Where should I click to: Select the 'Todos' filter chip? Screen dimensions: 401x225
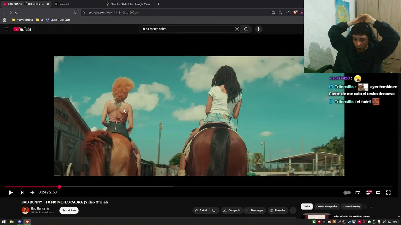coord(307,207)
